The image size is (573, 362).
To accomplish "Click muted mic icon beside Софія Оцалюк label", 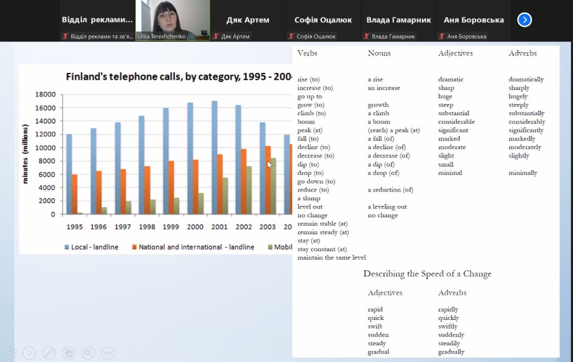I will (291, 37).
